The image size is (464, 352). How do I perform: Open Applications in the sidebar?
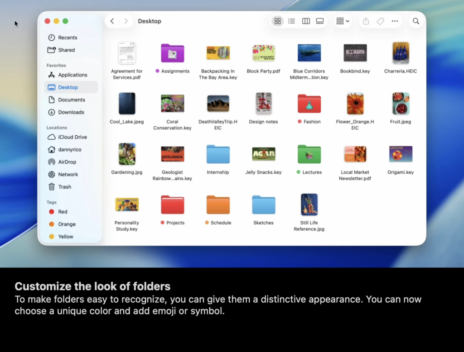72,75
